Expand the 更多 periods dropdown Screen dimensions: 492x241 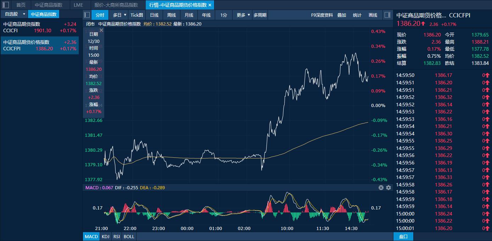pyautogui.click(x=249, y=15)
